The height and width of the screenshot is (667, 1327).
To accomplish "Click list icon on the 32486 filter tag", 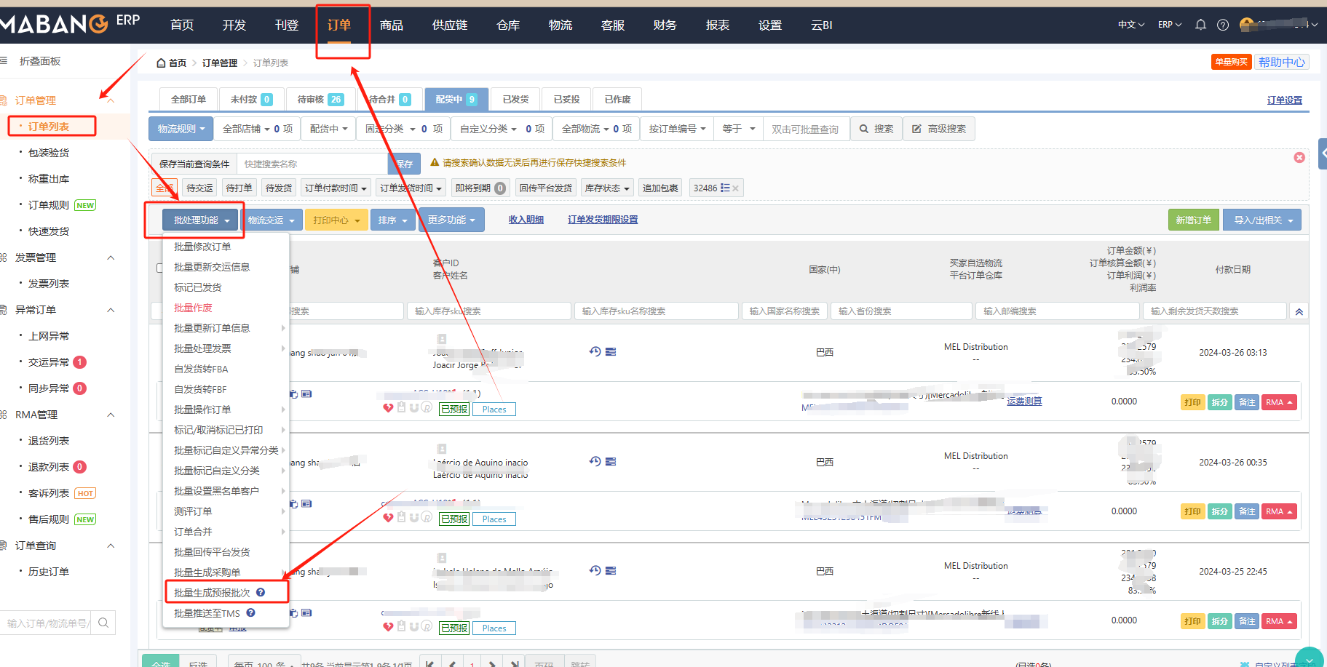I will 725,188.
